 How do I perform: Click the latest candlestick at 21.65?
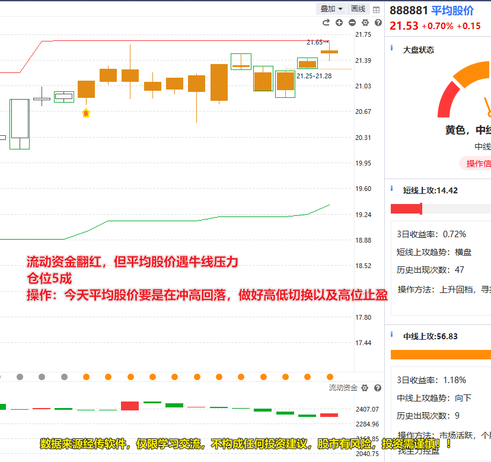coord(329,52)
